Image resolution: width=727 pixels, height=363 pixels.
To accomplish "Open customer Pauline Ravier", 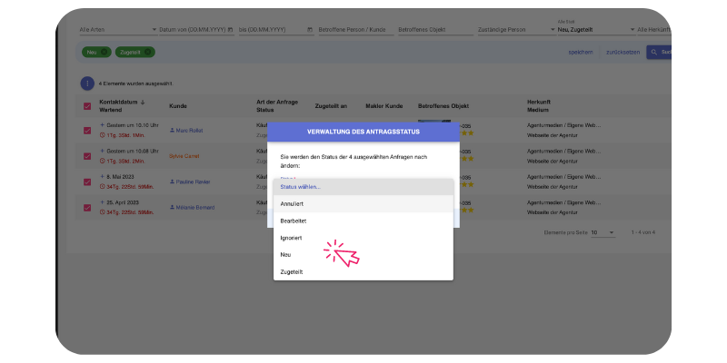I will 193,182.
